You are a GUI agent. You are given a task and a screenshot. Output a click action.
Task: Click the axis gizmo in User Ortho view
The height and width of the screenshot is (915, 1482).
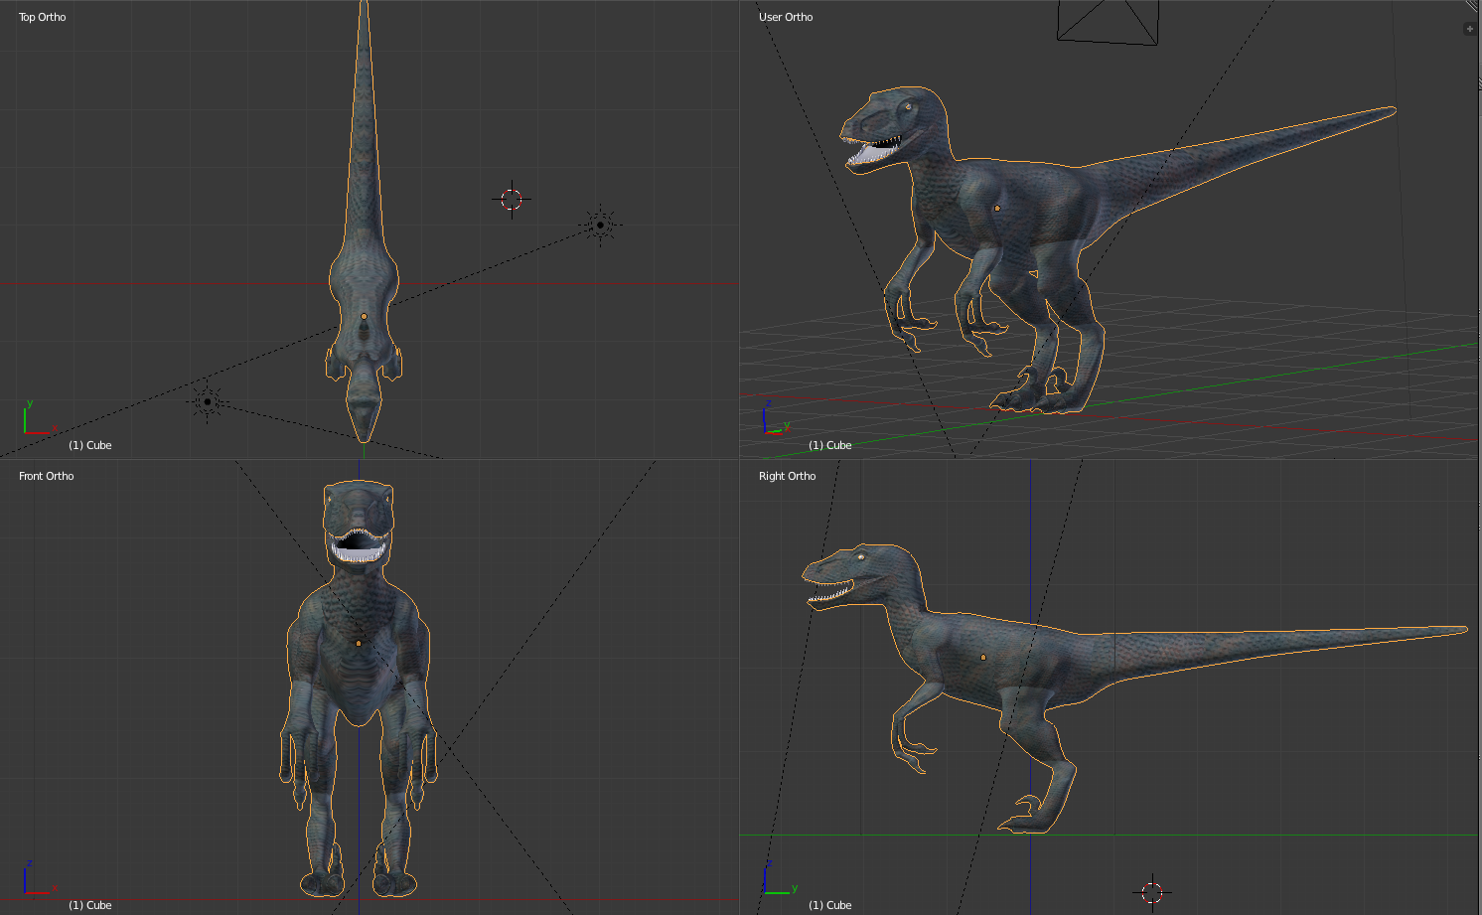(x=775, y=418)
